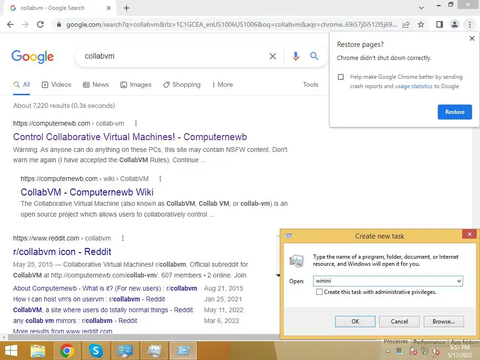Open CollabVM - Computernewb Wiki link
The height and width of the screenshot is (360, 480).
pyautogui.click(x=87, y=192)
